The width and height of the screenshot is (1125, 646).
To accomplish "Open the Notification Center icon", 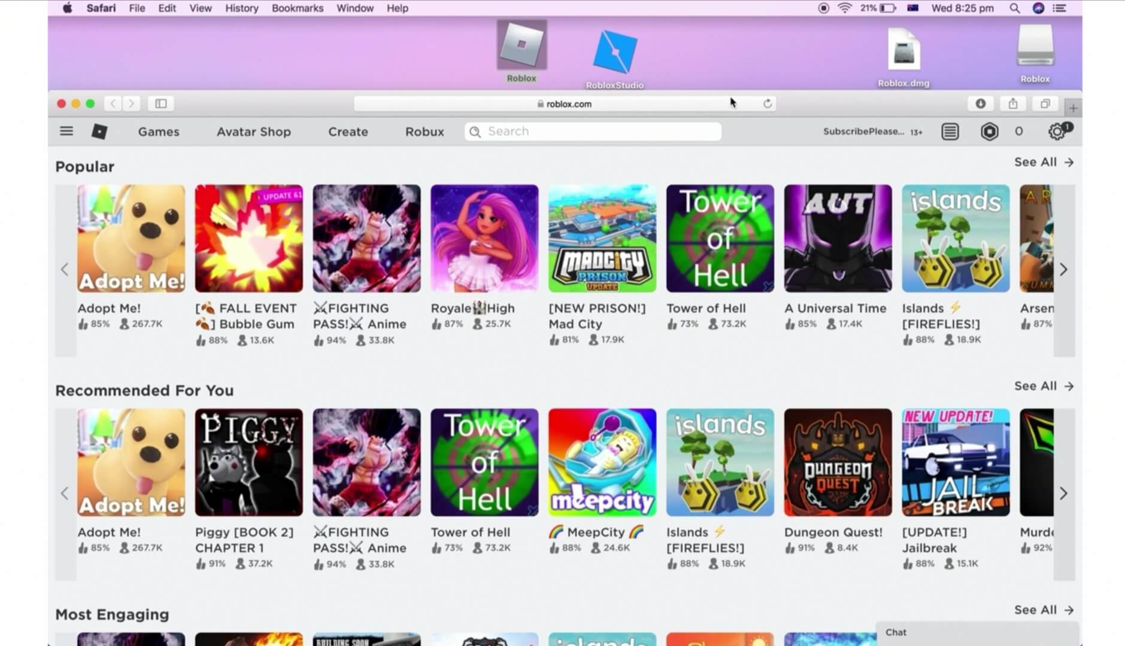I will pos(1060,8).
